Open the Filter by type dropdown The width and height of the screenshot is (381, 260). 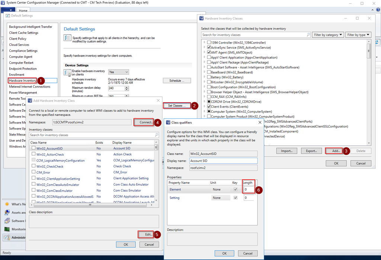(x=358, y=35)
